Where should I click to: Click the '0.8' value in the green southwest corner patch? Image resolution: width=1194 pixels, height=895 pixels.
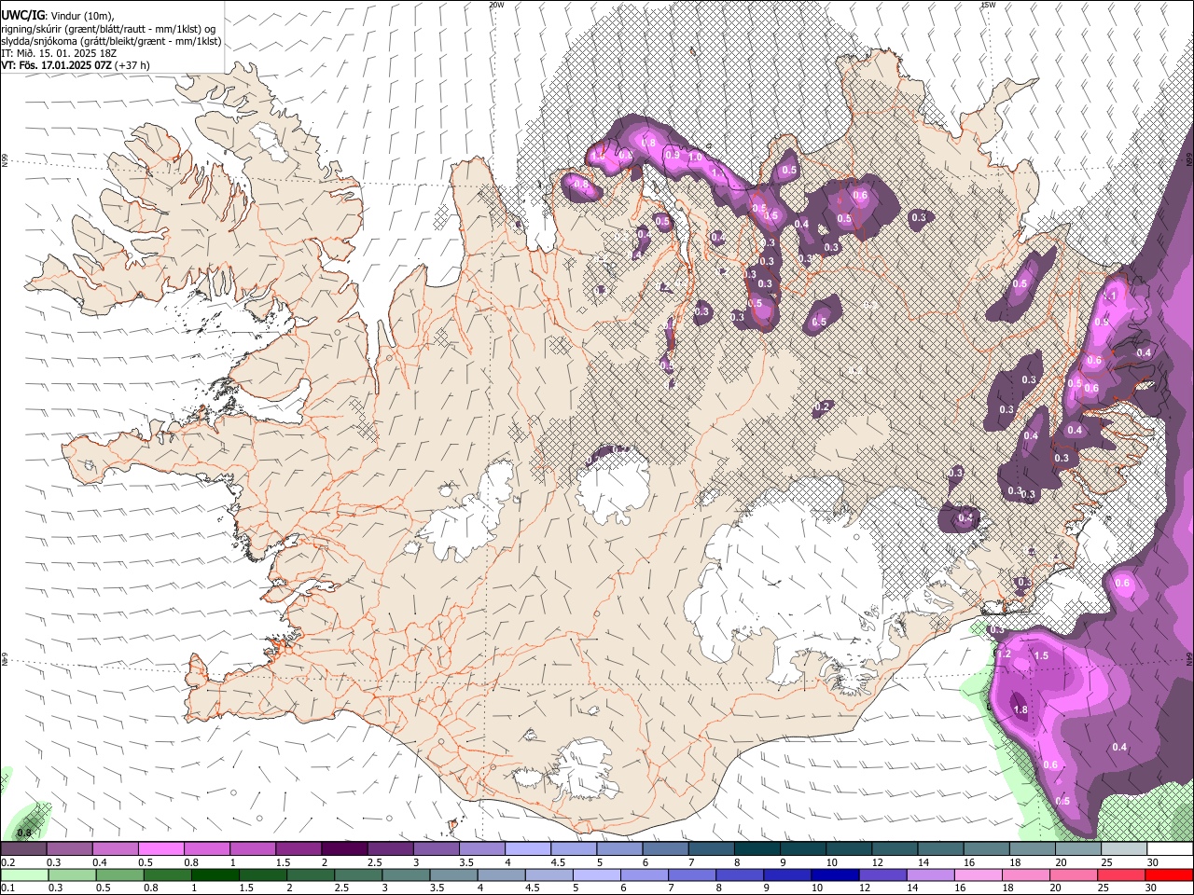[24, 833]
